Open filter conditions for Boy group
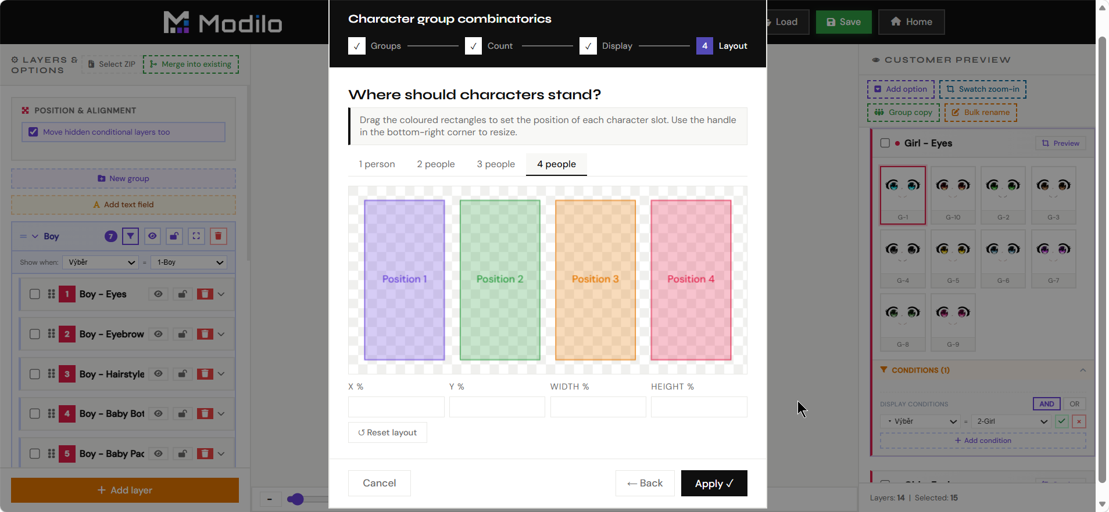 (x=130, y=236)
